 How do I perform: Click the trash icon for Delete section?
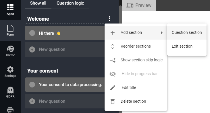pos(113,101)
